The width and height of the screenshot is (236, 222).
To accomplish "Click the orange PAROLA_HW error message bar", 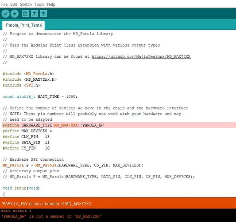I will pos(118,204).
